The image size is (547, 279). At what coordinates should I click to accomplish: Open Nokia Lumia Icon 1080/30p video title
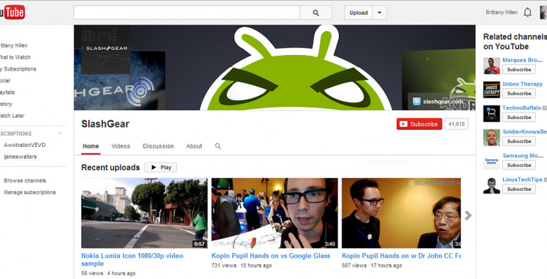[x=133, y=259]
